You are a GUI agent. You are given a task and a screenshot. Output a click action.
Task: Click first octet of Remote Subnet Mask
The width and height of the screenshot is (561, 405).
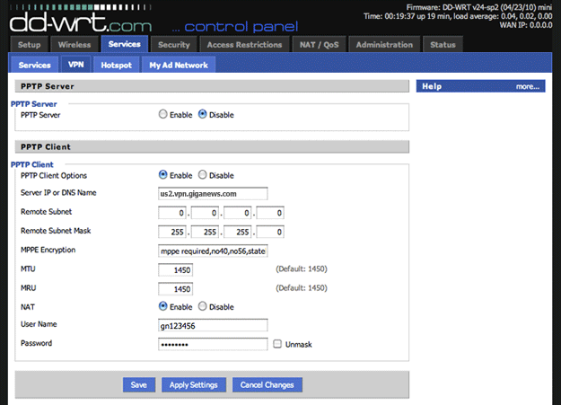[x=172, y=232]
